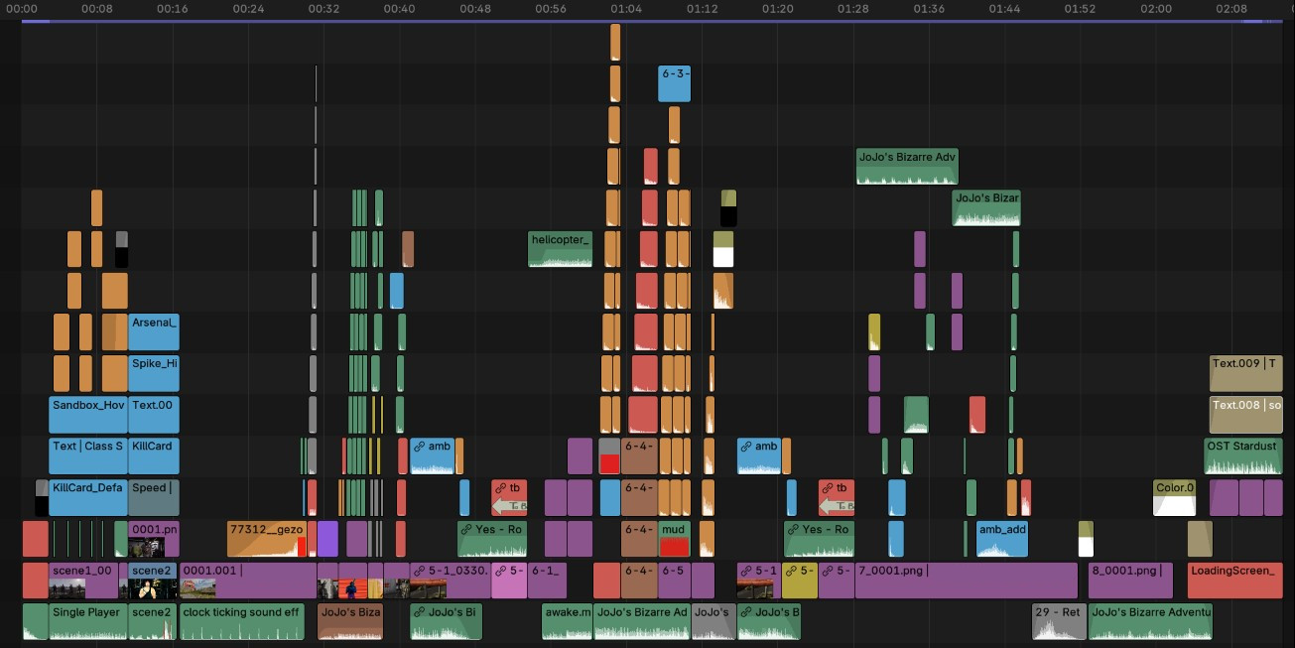Viewport: 1295px width, 648px height.
Task: Jump to 01:04 on the time ruler
Action: [626, 9]
